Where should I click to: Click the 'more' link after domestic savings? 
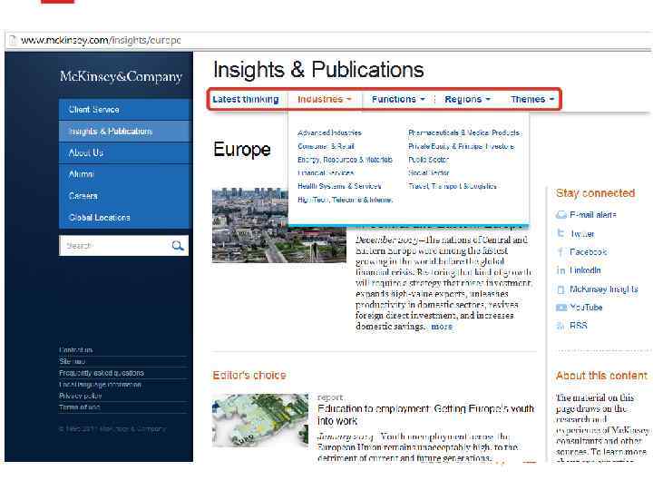[x=442, y=327]
